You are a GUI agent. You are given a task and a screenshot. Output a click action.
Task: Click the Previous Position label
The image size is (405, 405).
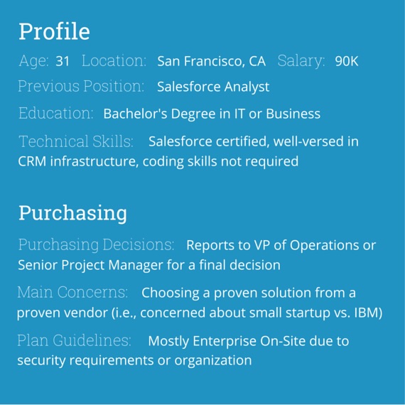coord(81,86)
